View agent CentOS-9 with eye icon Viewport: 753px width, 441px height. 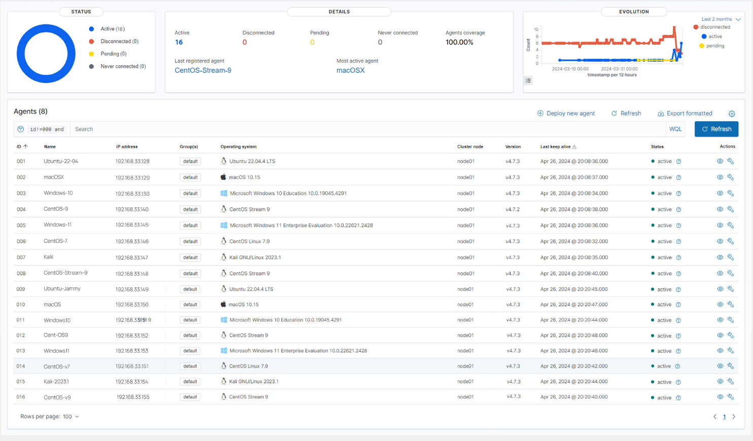pyautogui.click(x=720, y=209)
